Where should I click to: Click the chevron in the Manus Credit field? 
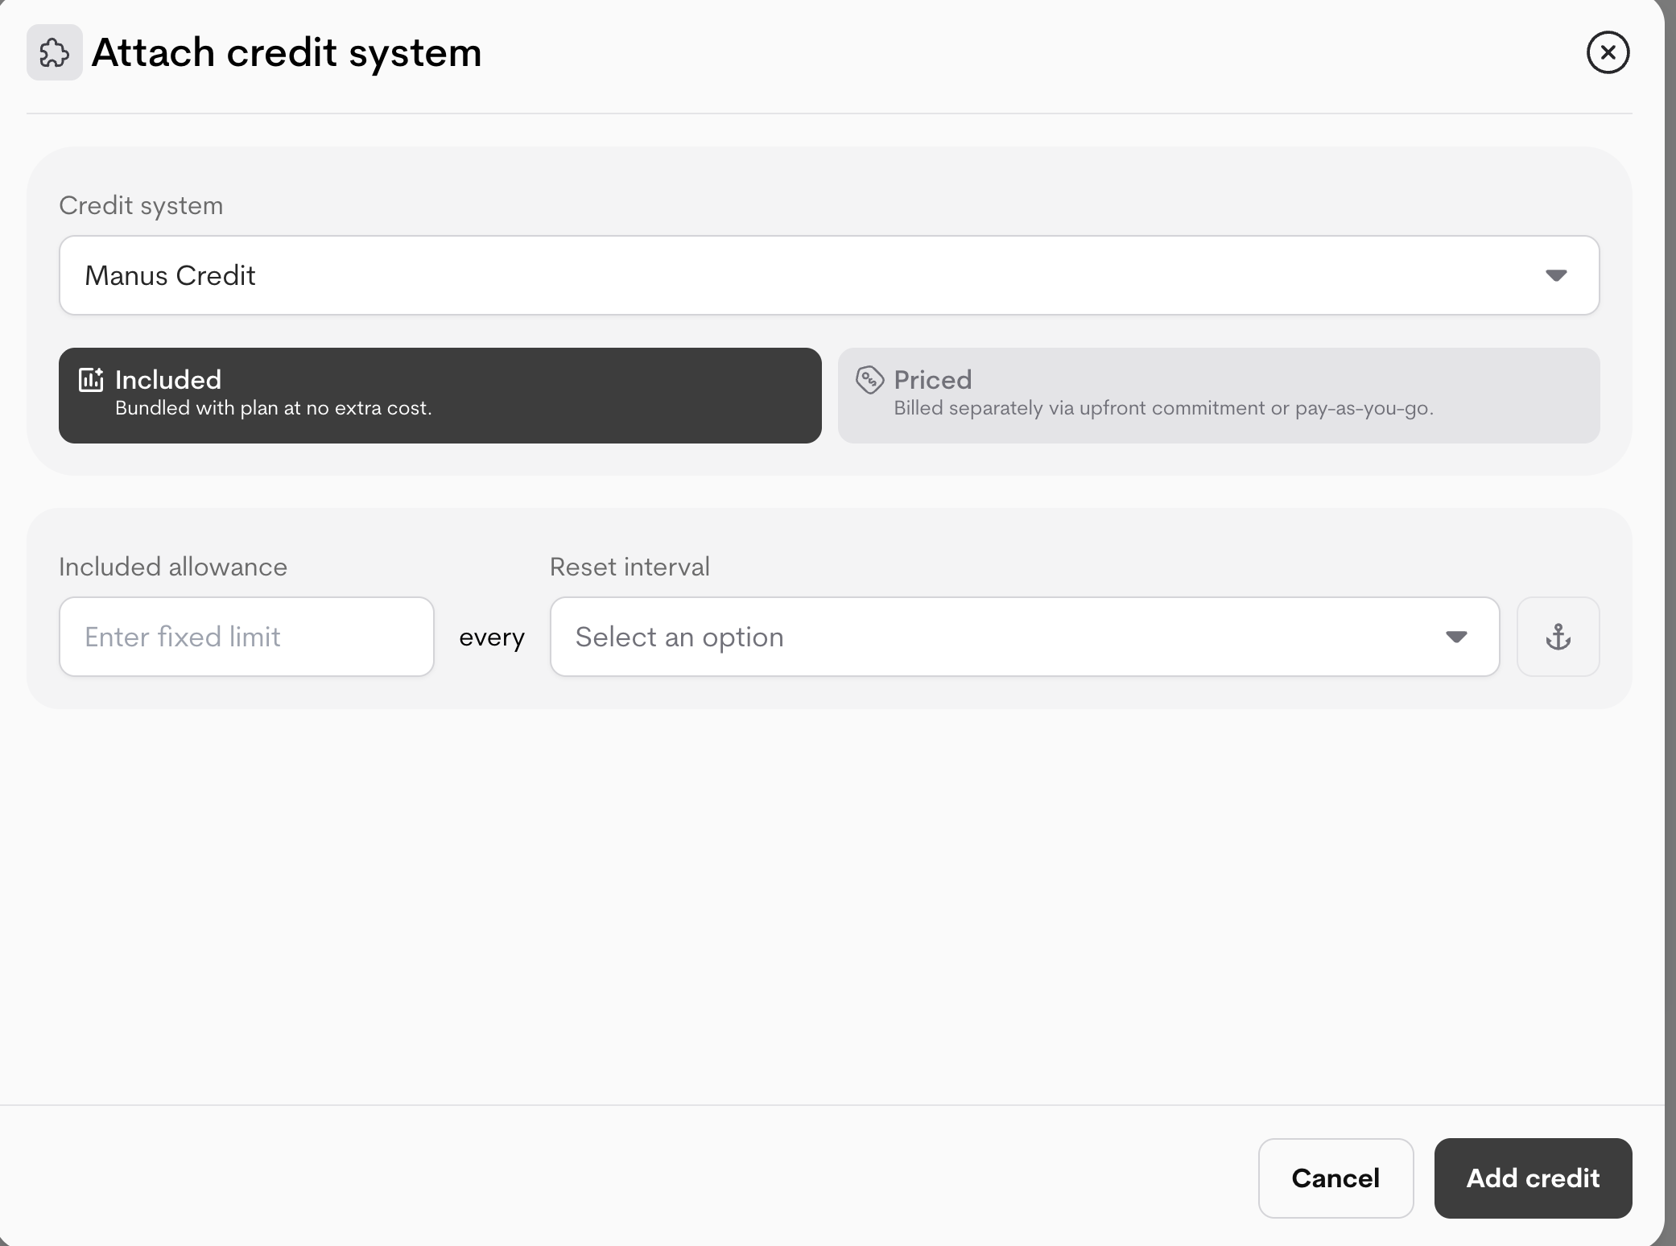(x=1556, y=275)
